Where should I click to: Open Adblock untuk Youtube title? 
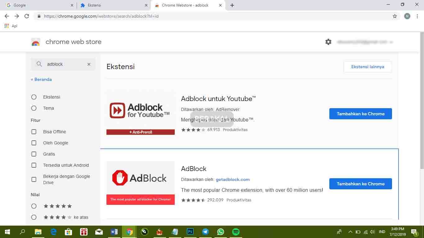tap(219, 99)
